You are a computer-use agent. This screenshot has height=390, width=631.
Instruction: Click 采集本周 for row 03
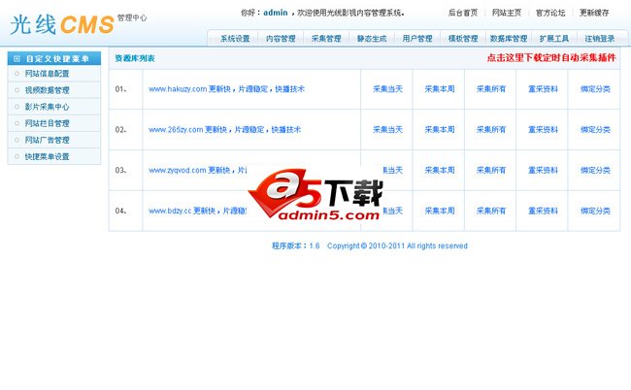tap(440, 170)
